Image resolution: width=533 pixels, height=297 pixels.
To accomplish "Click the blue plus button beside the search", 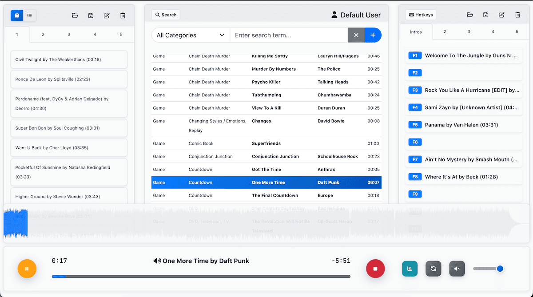I will pos(373,35).
